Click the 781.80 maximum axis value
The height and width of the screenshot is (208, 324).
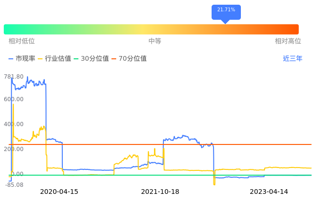[14, 77]
